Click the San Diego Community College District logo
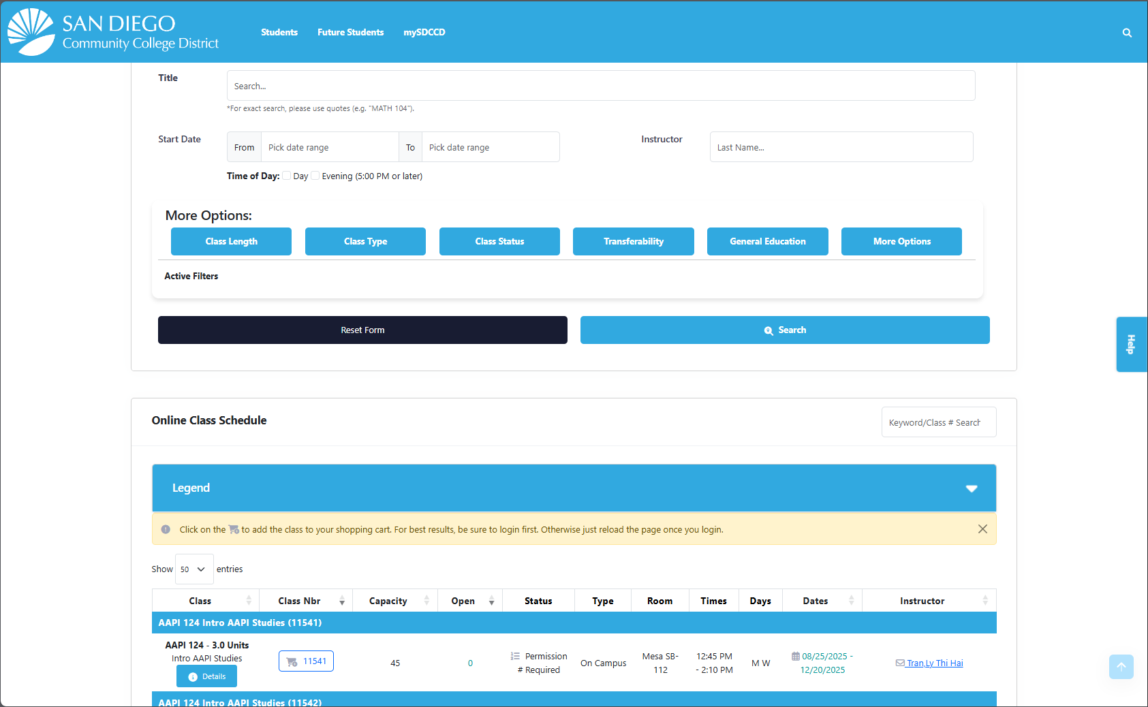1148x707 pixels. point(113,32)
